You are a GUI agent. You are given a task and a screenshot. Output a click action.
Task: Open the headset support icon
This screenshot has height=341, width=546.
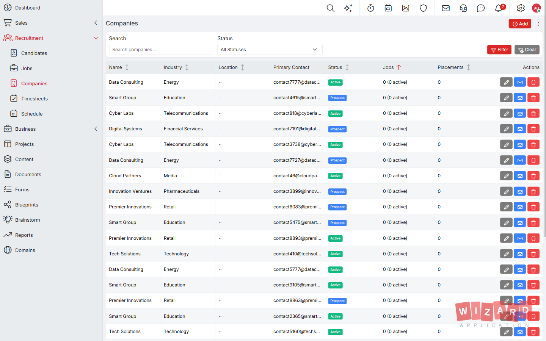pos(463,8)
